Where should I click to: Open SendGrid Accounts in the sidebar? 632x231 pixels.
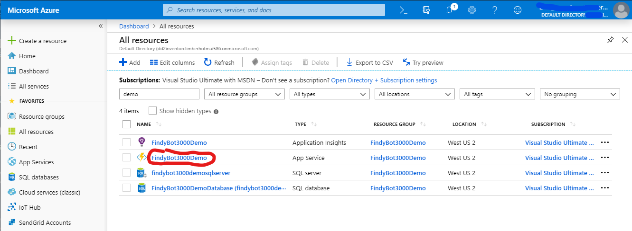pyautogui.click(x=45, y=222)
